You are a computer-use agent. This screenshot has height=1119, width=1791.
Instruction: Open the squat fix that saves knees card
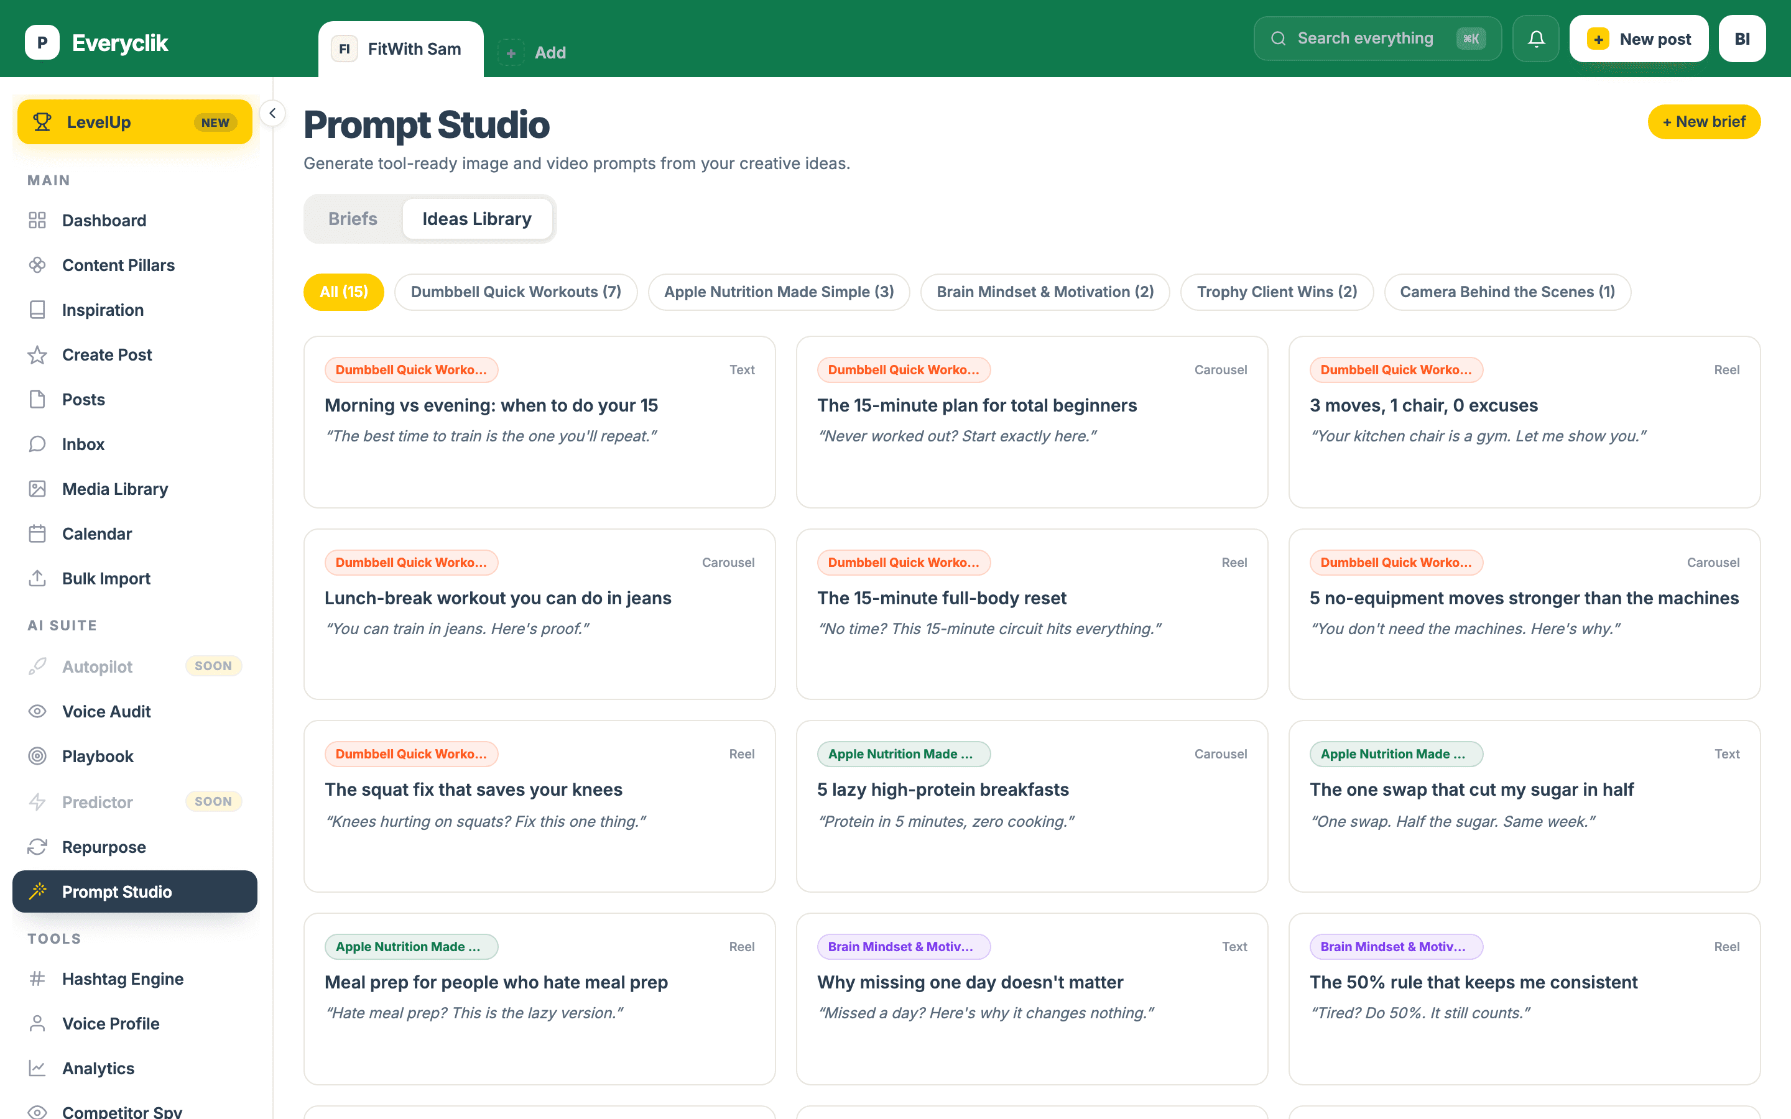[540, 806]
